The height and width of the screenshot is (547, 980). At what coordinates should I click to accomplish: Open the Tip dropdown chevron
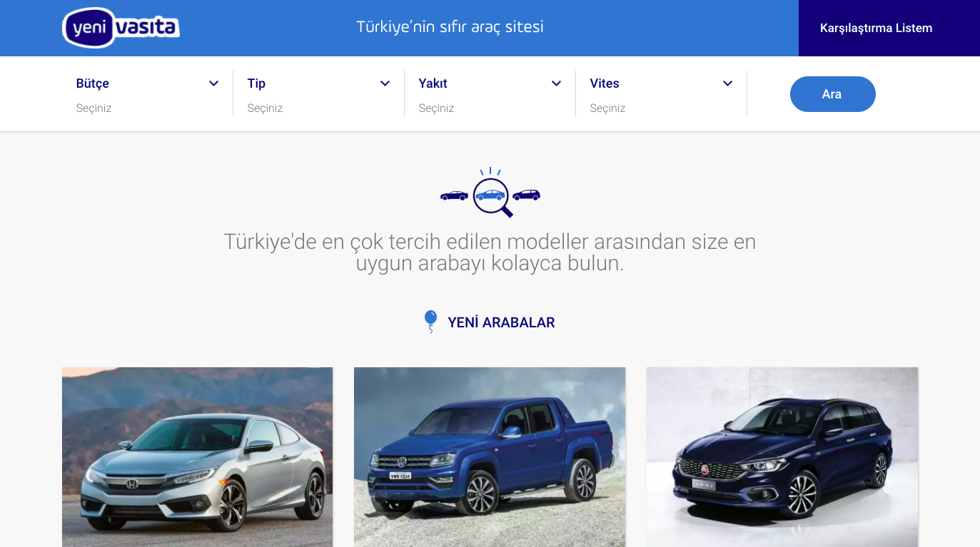(x=385, y=83)
